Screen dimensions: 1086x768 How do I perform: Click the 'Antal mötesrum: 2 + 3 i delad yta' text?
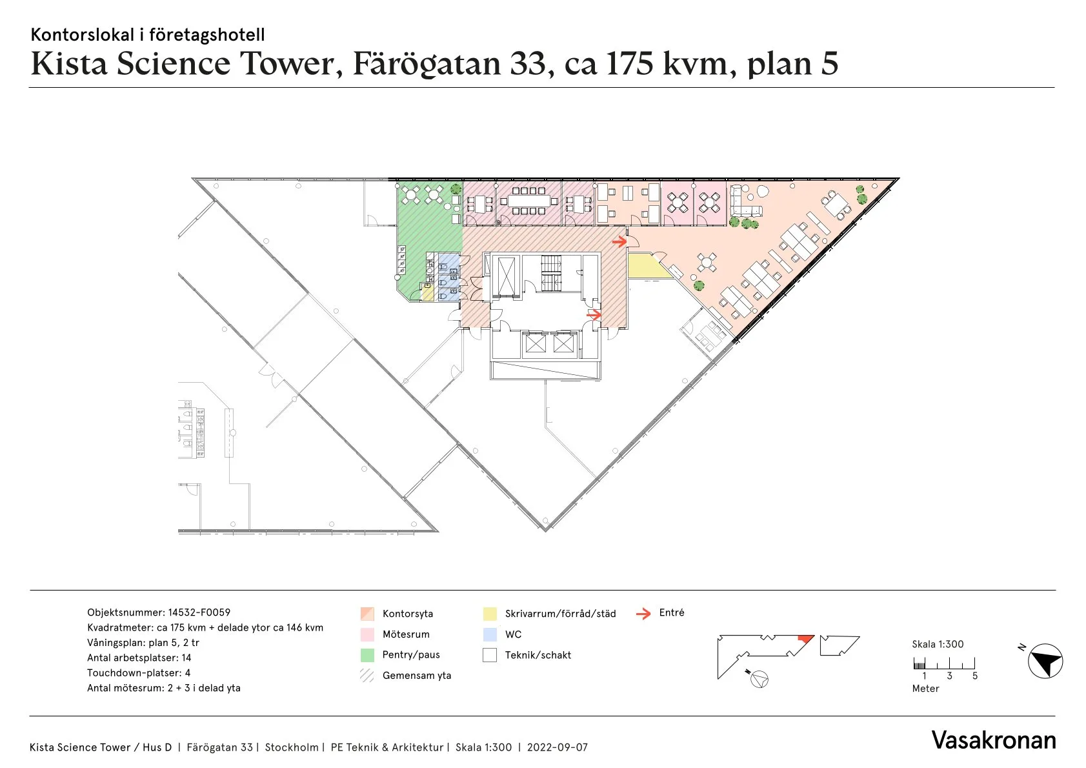[x=164, y=688]
